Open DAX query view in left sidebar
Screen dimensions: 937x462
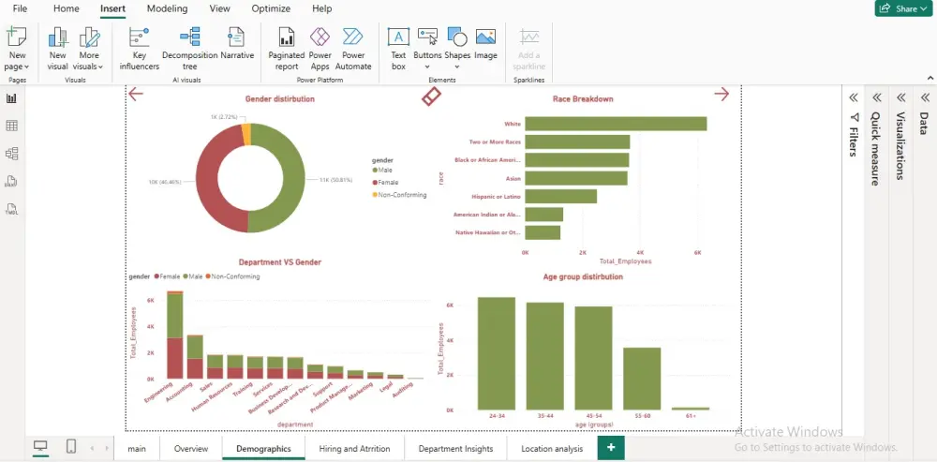point(11,182)
